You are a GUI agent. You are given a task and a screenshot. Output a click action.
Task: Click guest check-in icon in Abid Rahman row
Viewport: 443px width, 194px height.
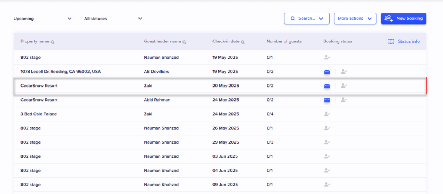[344, 100]
